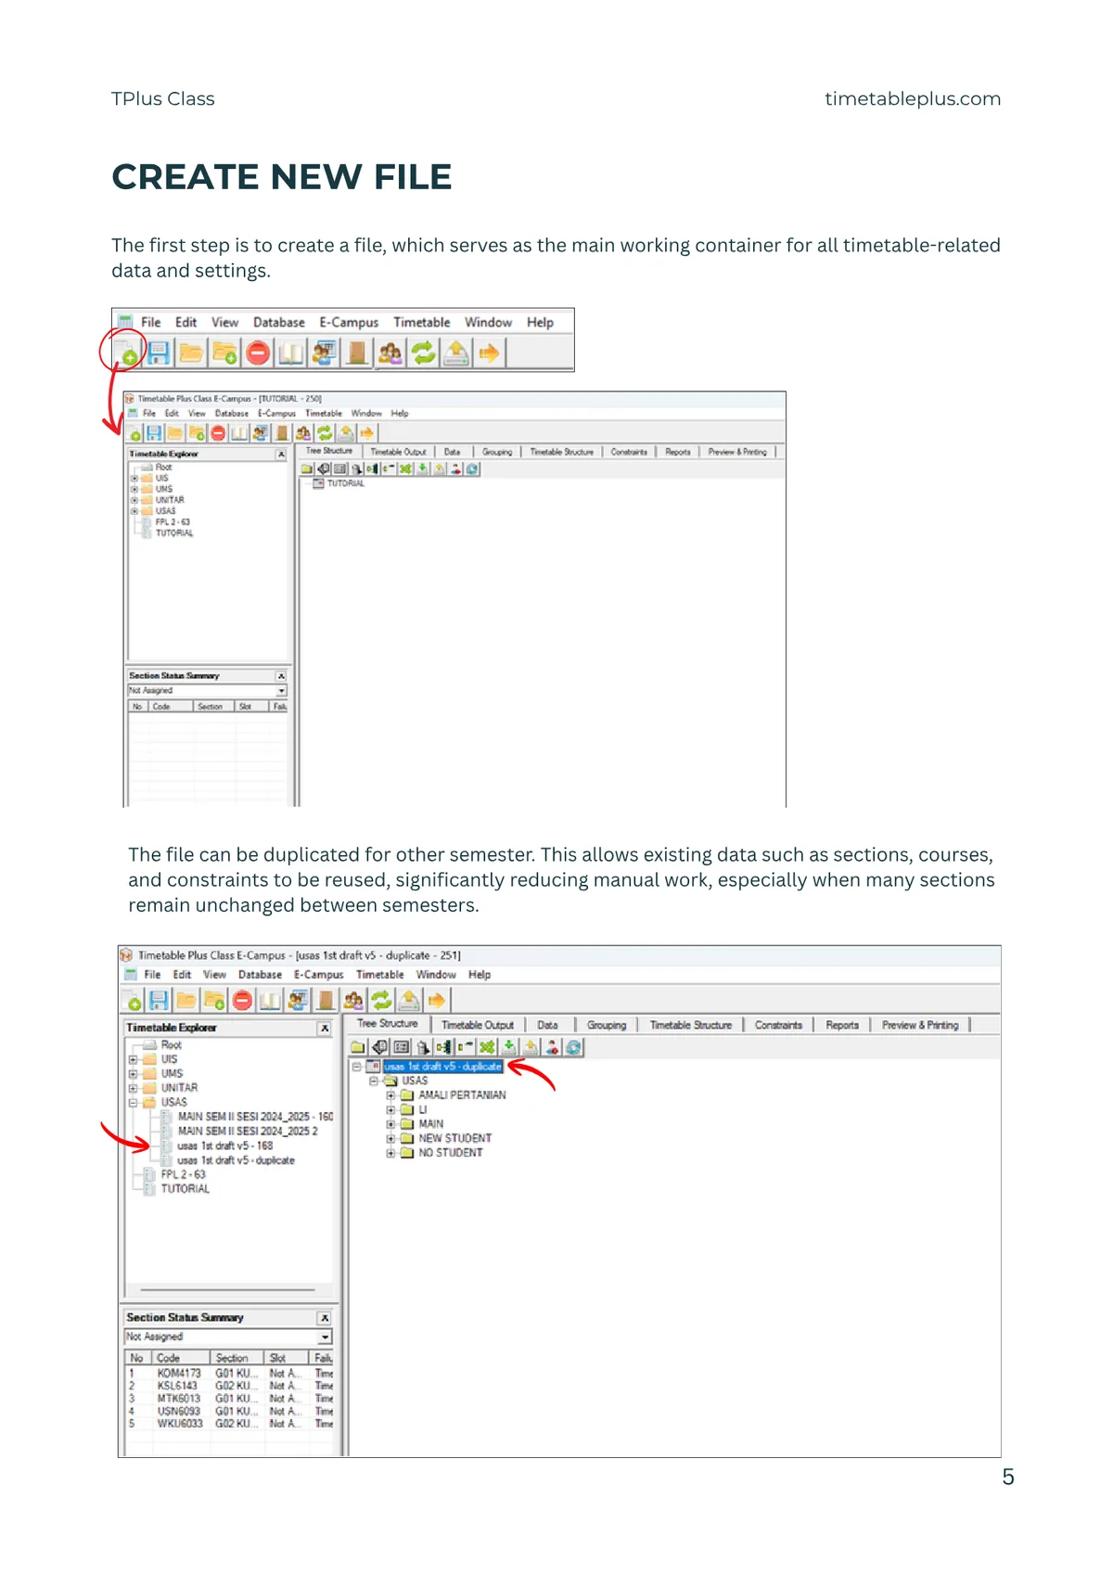Click the Code column header in bottom summary table
The height and width of the screenshot is (1574, 1113).
[180, 1358]
